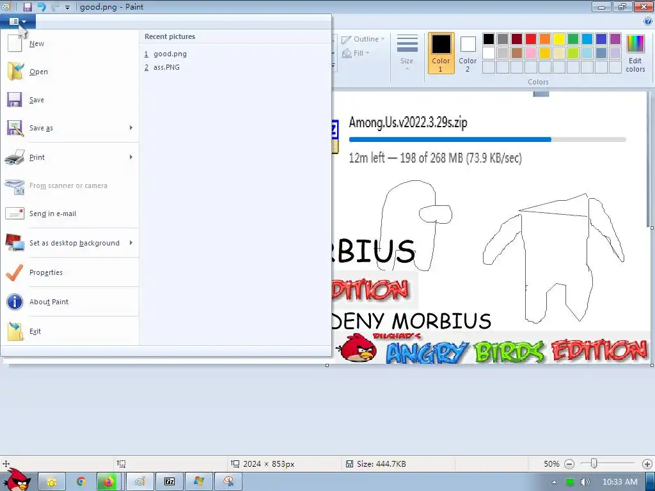Image resolution: width=655 pixels, height=491 pixels.
Task: Click the Save floppy disk icon in the file menu
Action: (15, 100)
